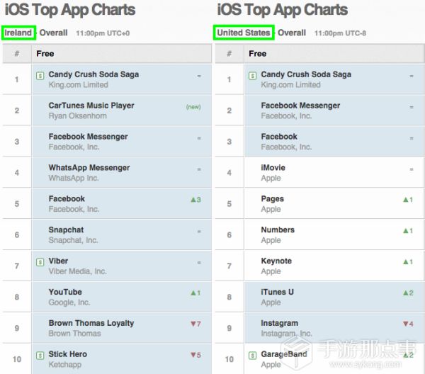
Task: Click the # rank column header in Ireland chart
Action: point(17,54)
